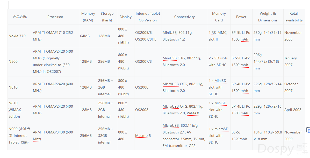Click the Nokia 770 product name cell

pos(20,36)
